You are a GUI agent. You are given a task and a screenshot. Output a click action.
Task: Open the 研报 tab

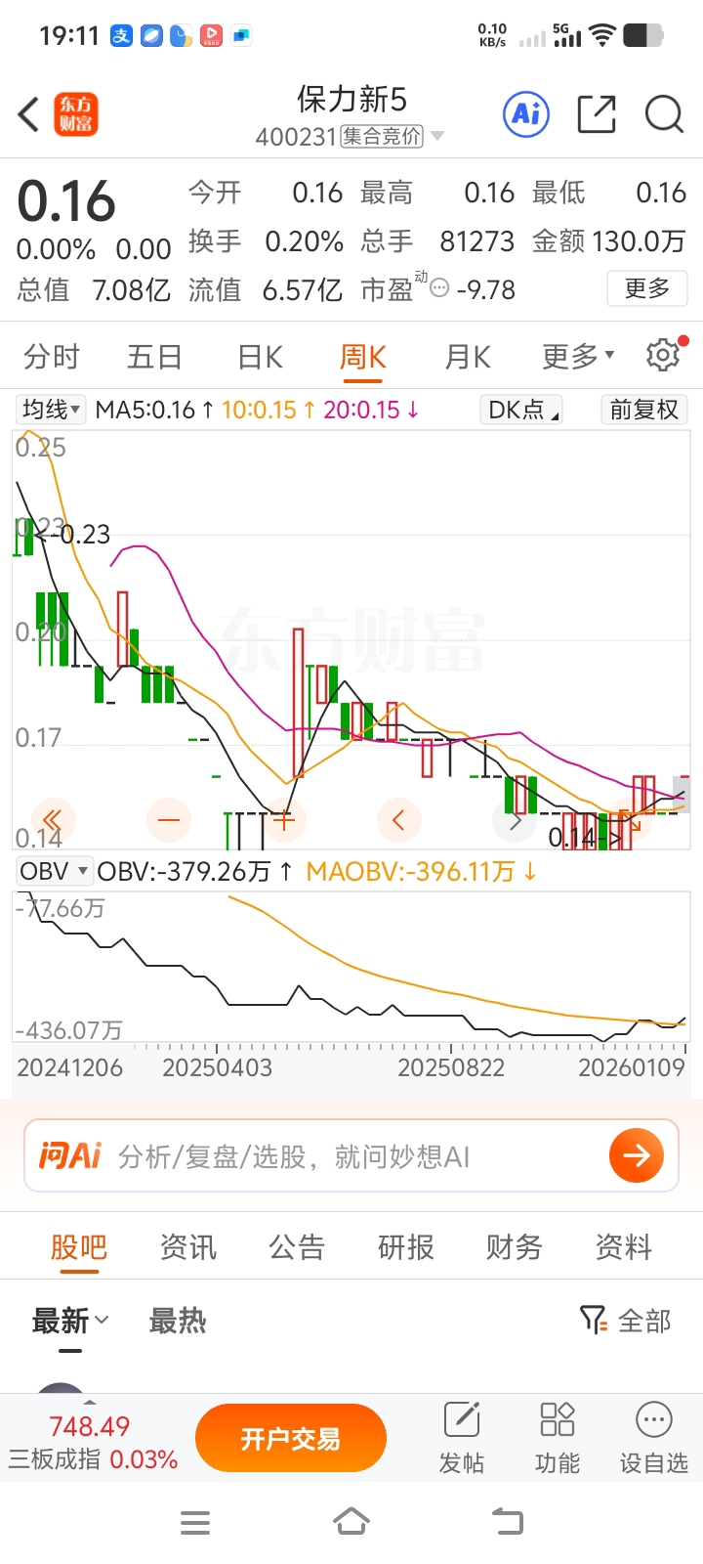point(406,1246)
